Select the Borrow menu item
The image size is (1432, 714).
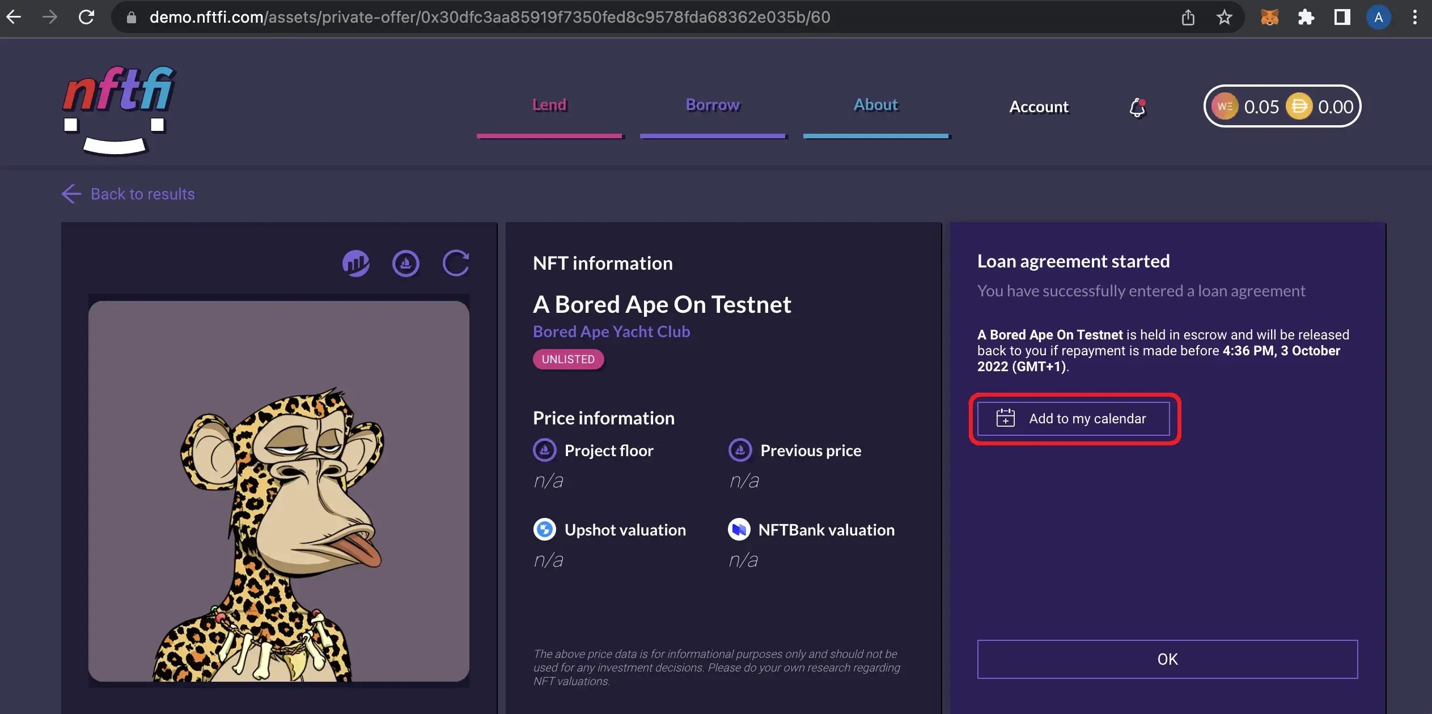713,103
